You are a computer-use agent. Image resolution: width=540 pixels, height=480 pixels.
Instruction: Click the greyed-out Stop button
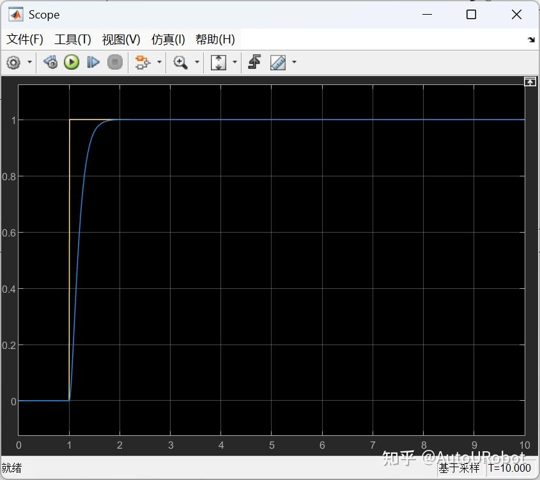(x=115, y=63)
